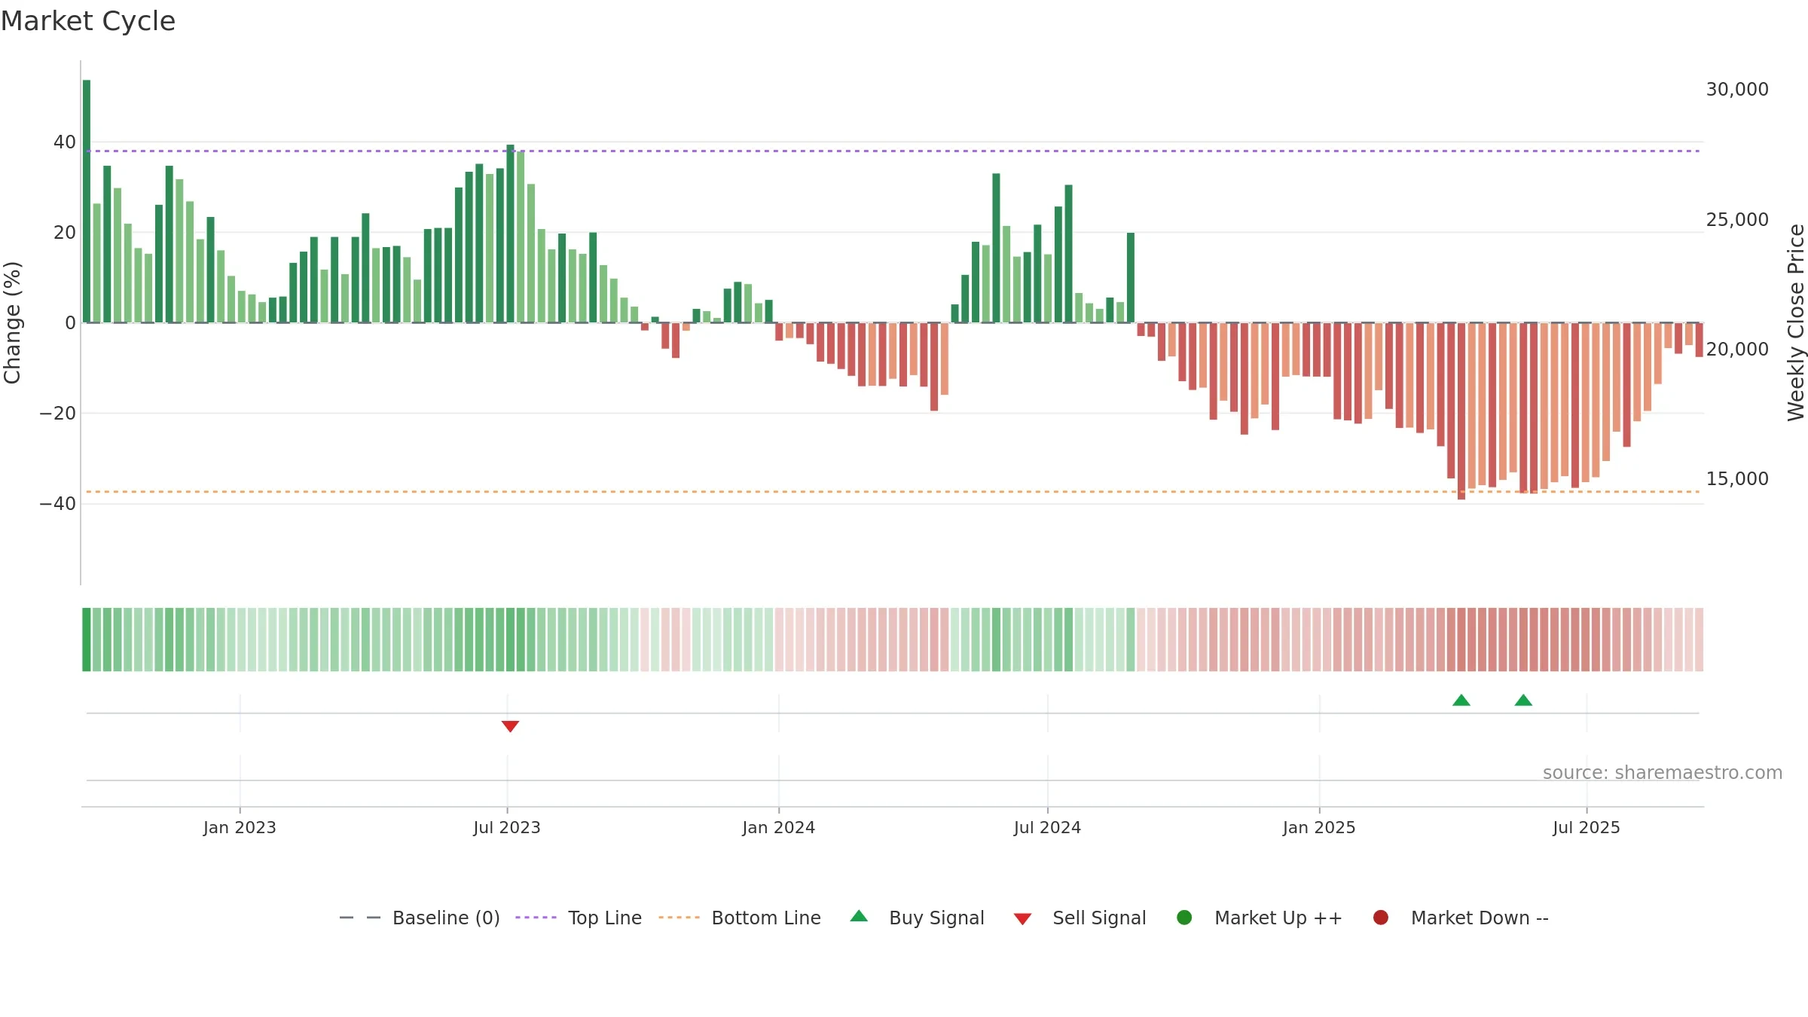The image size is (1808, 1017).
Task: Click the Weekly Close Price axis title
Action: [1796, 322]
